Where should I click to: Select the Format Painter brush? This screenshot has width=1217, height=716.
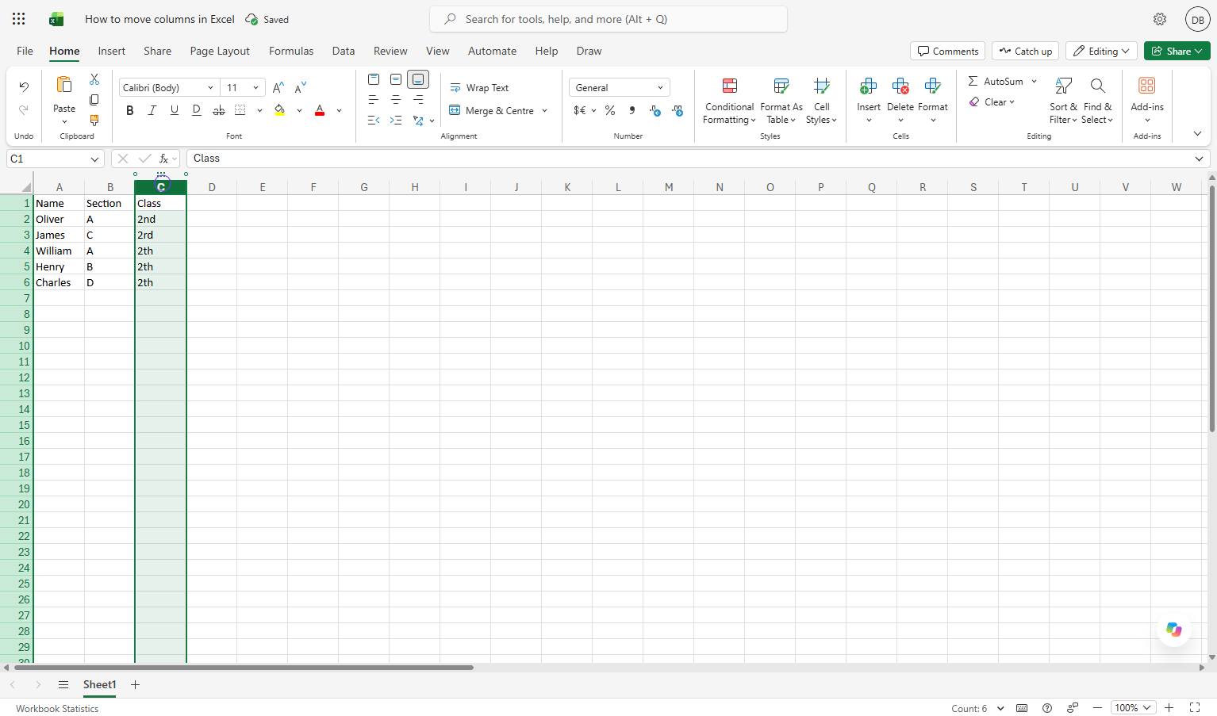(x=94, y=121)
